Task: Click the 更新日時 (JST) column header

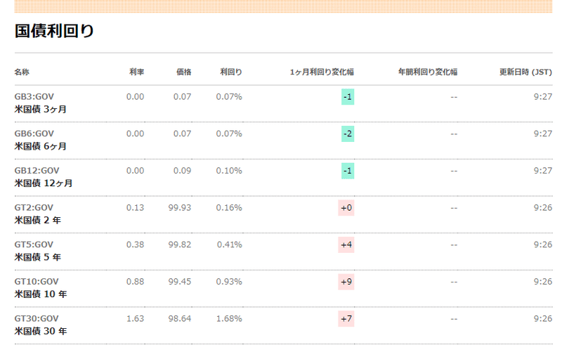Action: click(x=525, y=72)
